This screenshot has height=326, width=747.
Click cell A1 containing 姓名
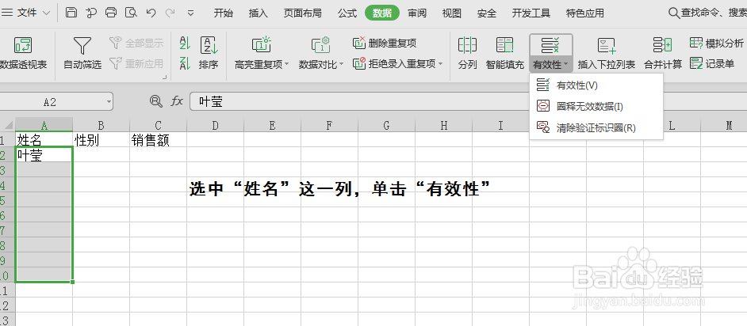(44, 140)
